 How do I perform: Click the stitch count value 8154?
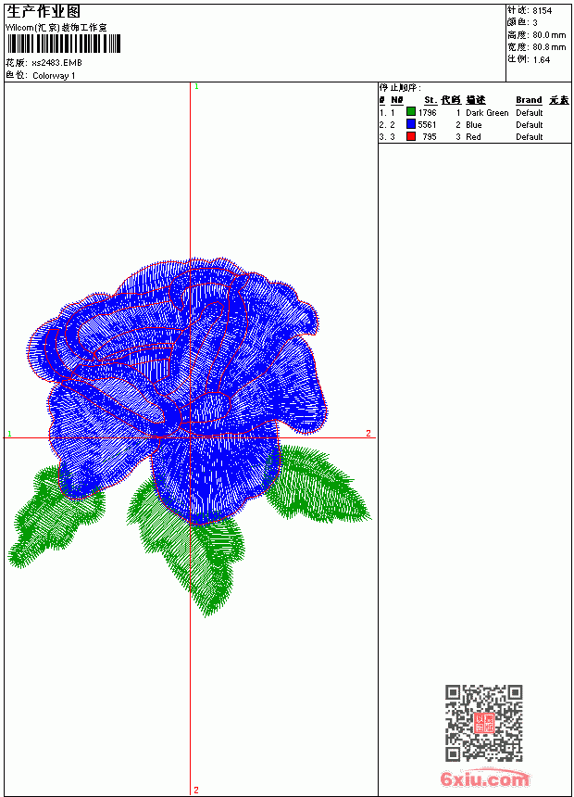pos(542,11)
